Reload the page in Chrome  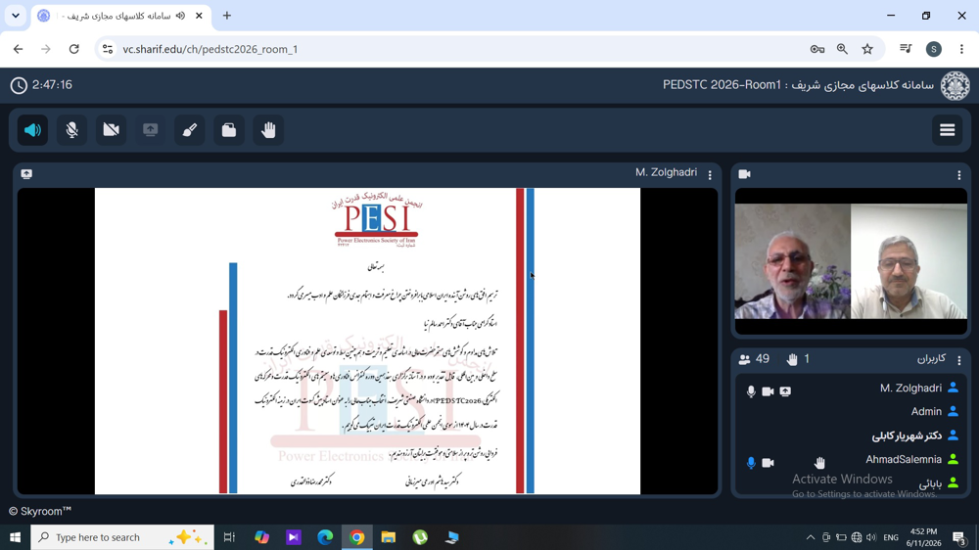tap(73, 49)
